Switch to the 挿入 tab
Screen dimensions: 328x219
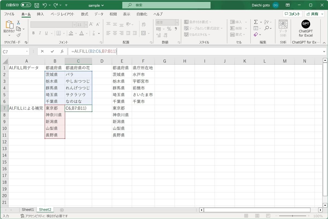click(40, 14)
